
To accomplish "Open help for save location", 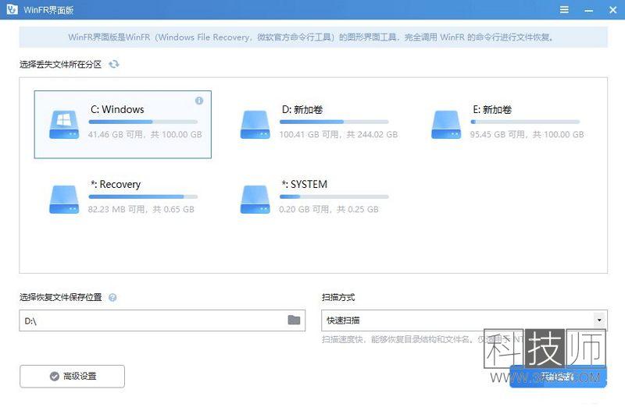I will 112,298.
